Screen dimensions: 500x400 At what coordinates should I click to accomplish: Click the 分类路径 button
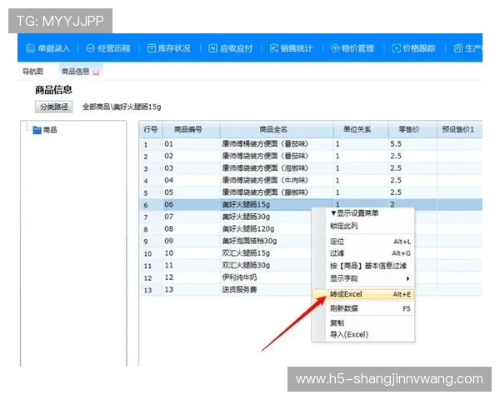tap(54, 107)
